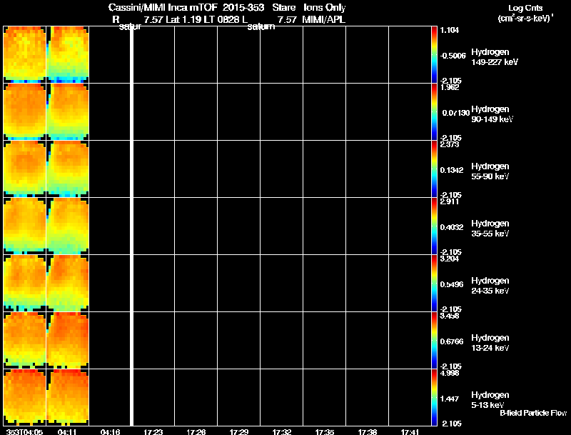Click the 'Hydrogen 24-35 keV' label
The height and width of the screenshot is (435, 571).
tap(490, 286)
